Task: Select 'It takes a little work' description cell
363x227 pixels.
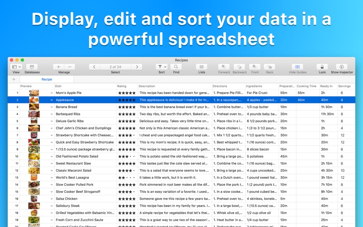Action: (175, 178)
